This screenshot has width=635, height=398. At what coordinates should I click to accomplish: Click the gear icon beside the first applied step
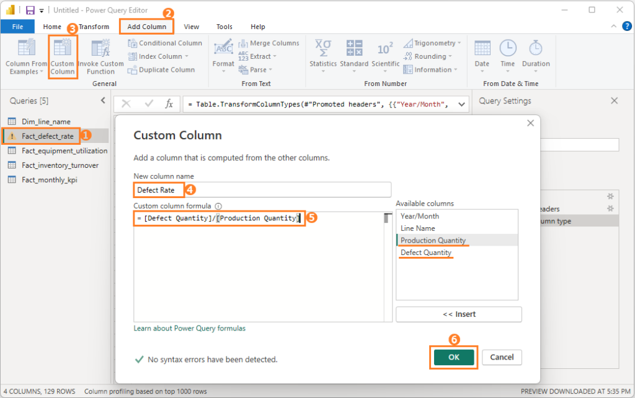[x=610, y=196]
